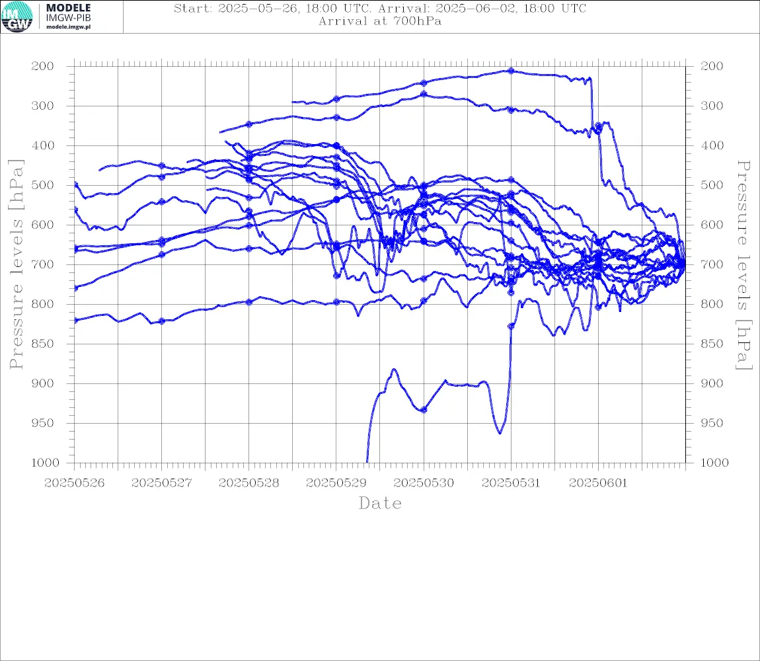Screen dimensions: 760x661
Task: Click the 20250529 date tick label
Action: tap(336, 483)
